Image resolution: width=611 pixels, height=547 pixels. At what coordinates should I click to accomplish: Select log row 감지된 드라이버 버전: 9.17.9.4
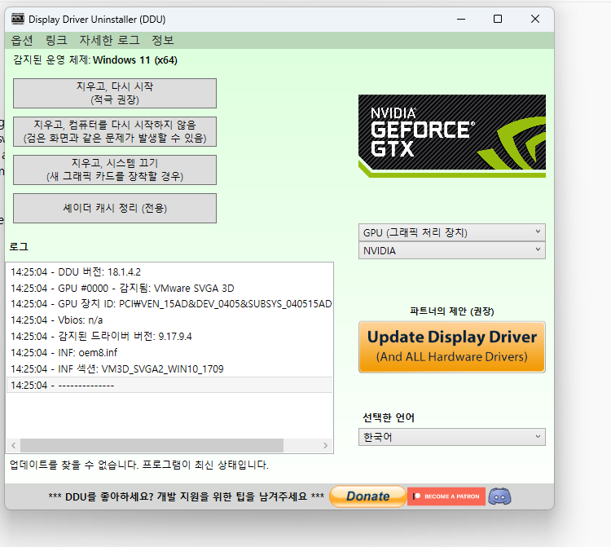click(x=169, y=336)
